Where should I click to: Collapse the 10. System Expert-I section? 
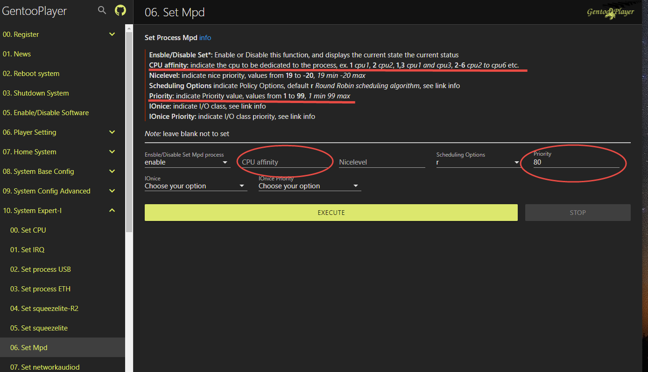tap(112, 211)
